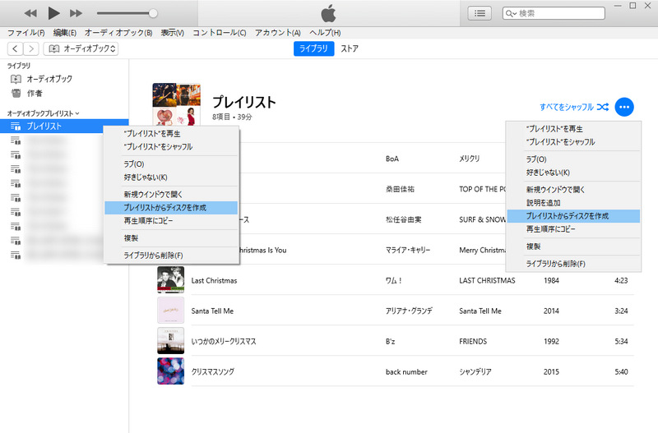The image size is (658, 433).
Task: Choose プレイリストからディスクを作成 in right dropdown menu
Action: (x=573, y=216)
